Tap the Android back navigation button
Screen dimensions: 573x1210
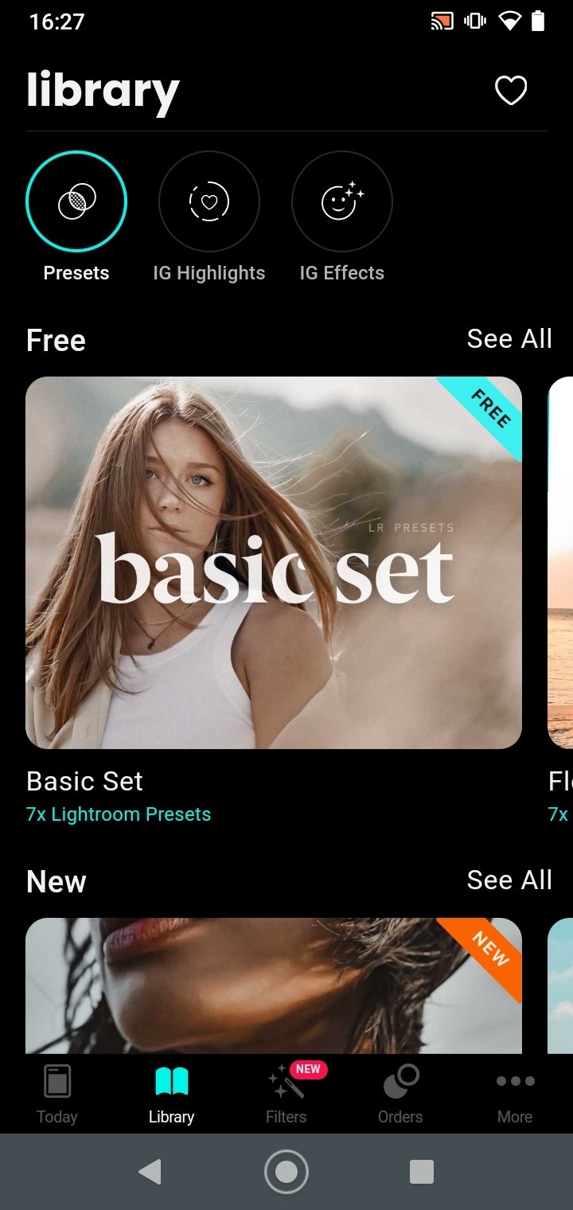[150, 1172]
